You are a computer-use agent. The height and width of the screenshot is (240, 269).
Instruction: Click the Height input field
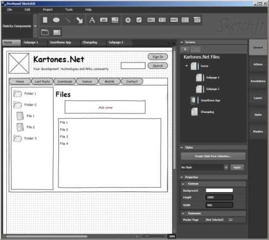[x=219, y=197]
